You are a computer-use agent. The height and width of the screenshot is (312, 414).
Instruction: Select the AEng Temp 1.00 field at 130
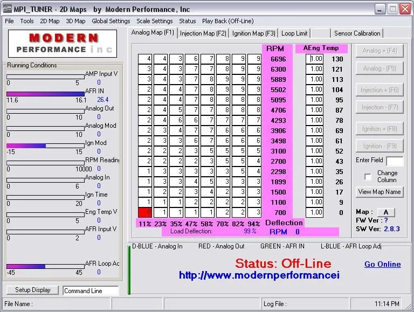314,59
